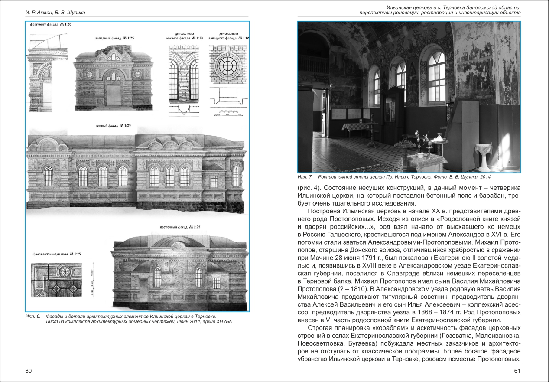Viewport: 549px width, 382px height.
Task: Click the authors header 'И. Р. Акмен, В. В. Шулика'
Action: 55,13
